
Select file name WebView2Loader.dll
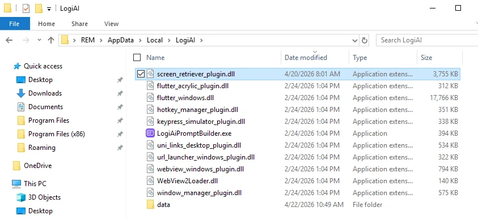tap(187, 181)
